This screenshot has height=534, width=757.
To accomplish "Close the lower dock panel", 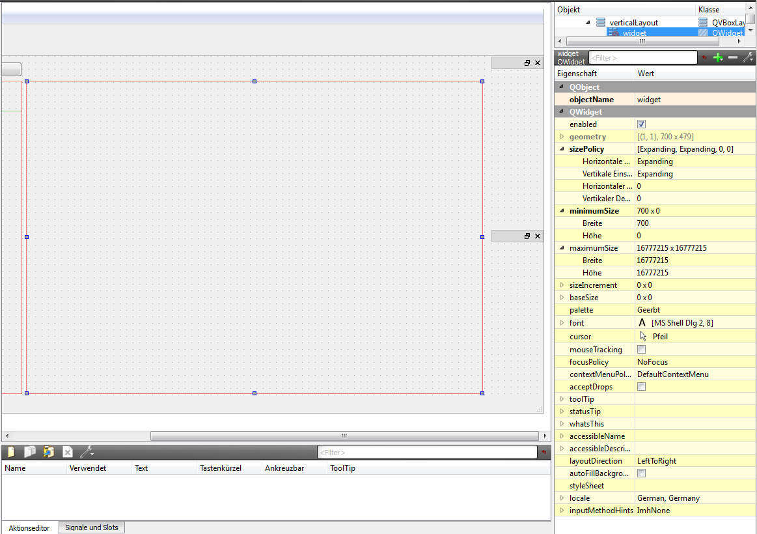I will click(x=538, y=236).
